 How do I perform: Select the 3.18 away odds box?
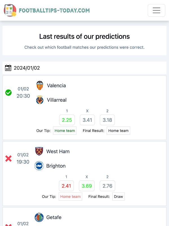[x=107, y=120]
